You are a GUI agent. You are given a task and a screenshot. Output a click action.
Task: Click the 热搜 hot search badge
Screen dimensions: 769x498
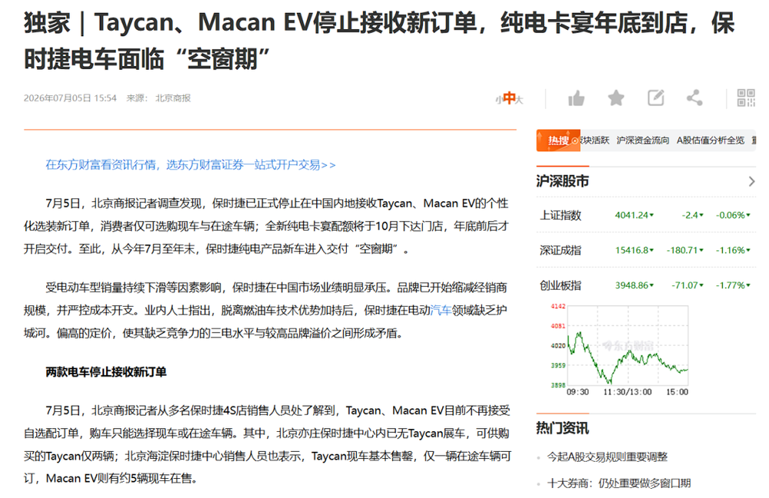point(558,141)
